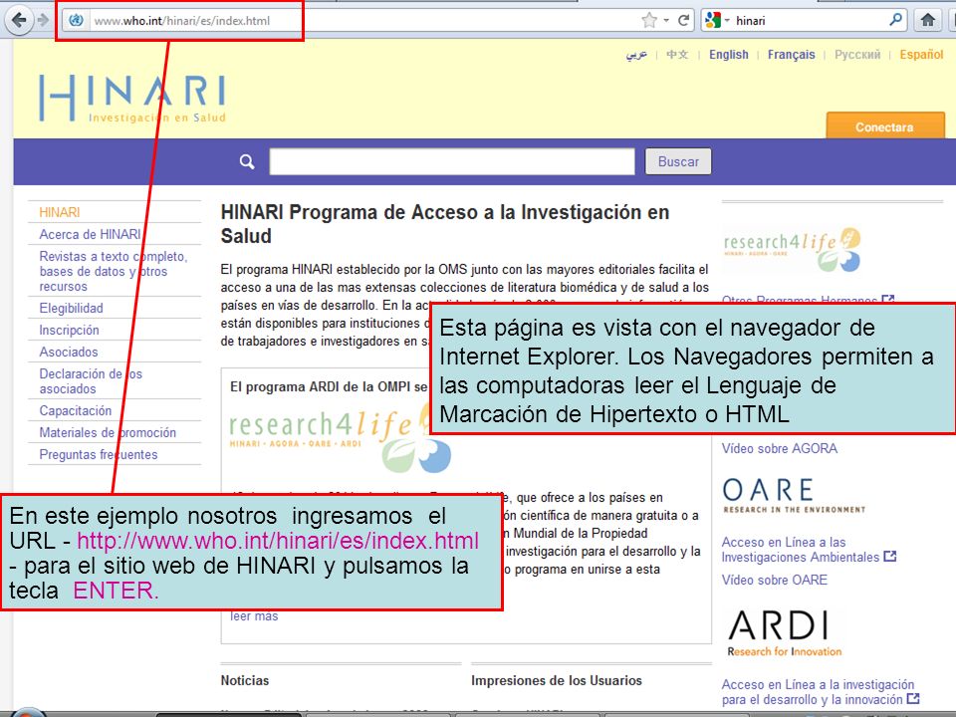This screenshot has width=956, height=717.
Task: Open the Elegibilidad sidebar item
Action: [x=71, y=308]
